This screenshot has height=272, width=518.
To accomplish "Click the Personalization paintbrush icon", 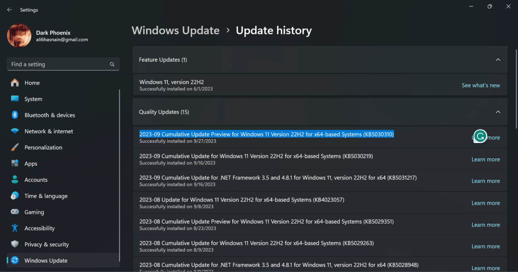I will pos(15,148).
